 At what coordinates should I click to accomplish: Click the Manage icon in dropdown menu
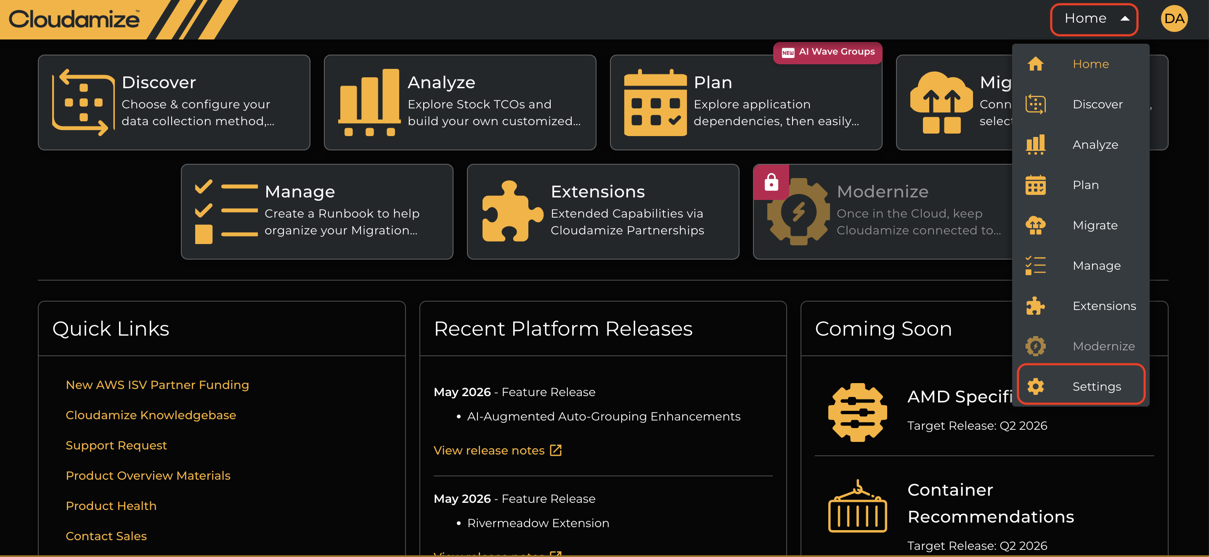click(1035, 265)
